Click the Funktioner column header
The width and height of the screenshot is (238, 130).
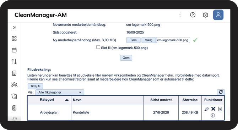213,100
